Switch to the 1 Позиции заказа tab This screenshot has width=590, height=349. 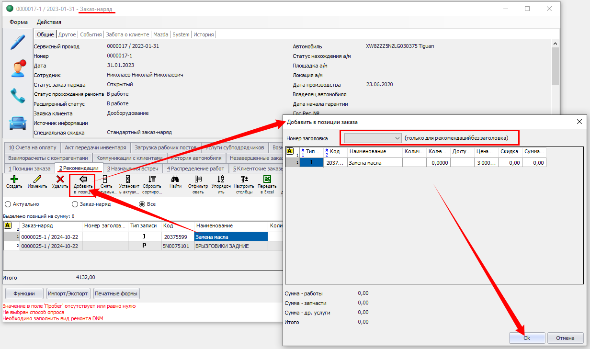29,169
